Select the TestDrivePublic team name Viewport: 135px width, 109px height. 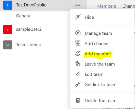(x=31, y=5)
